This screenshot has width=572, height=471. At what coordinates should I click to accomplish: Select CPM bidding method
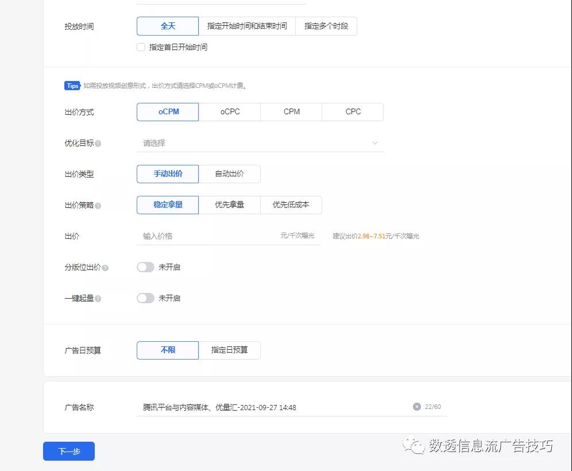pyautogui.click(x=292, y=111)
